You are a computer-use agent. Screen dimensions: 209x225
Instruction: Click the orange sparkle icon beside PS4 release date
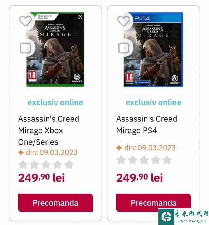pyautogui.click(x=119, y=148)
